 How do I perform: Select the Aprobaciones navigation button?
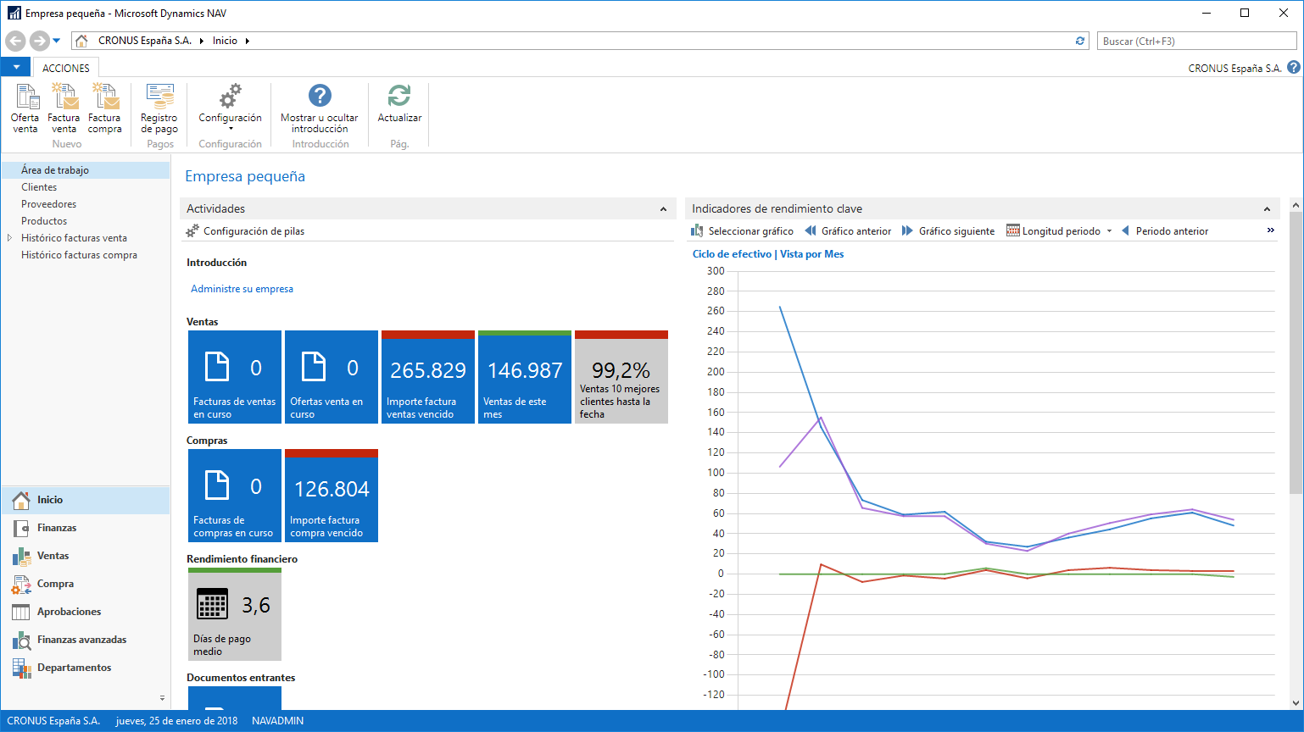tap(86, 612)
